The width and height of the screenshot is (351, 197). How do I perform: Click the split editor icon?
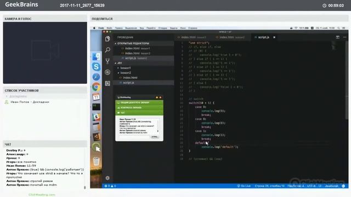(338, 37)
